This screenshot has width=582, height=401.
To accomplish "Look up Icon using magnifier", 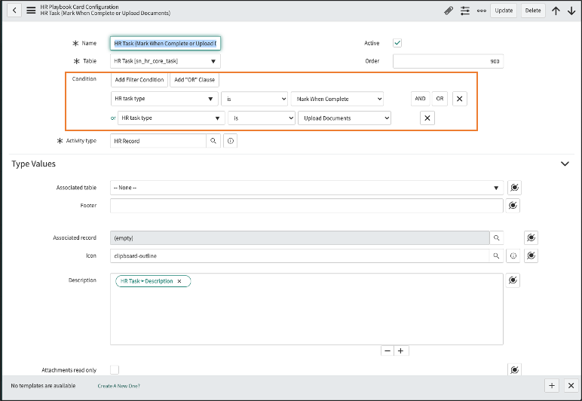I will pos(496,256).
